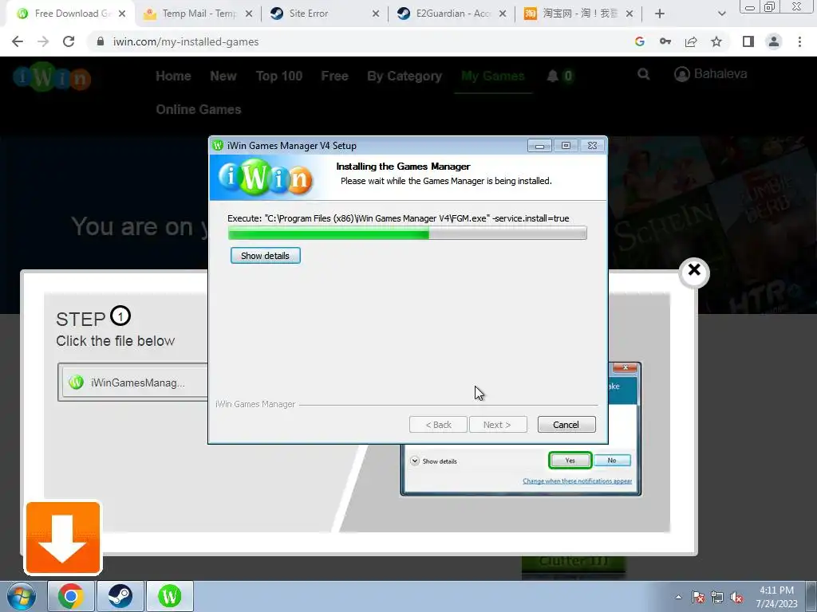This screenshot has width=817, height=612.
Task: Click the Action Center flag icon
Action: 697,597
